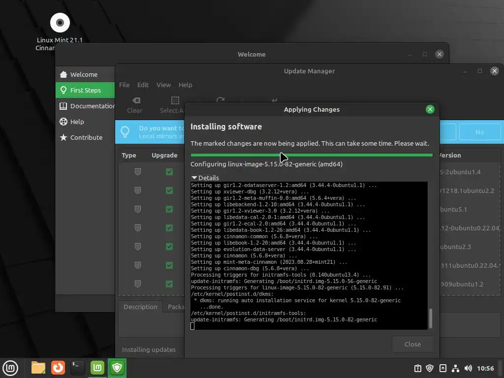Click the Update Manager shield tray icon
Screen dimensions: 504x378
[430, 368]
